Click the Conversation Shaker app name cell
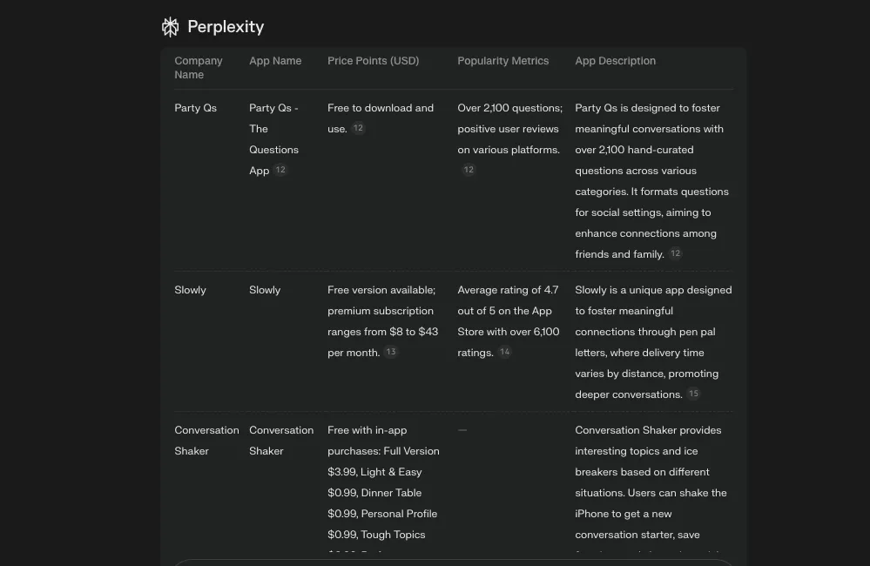Viewport: 870px width, 566px height. point(280,441)
